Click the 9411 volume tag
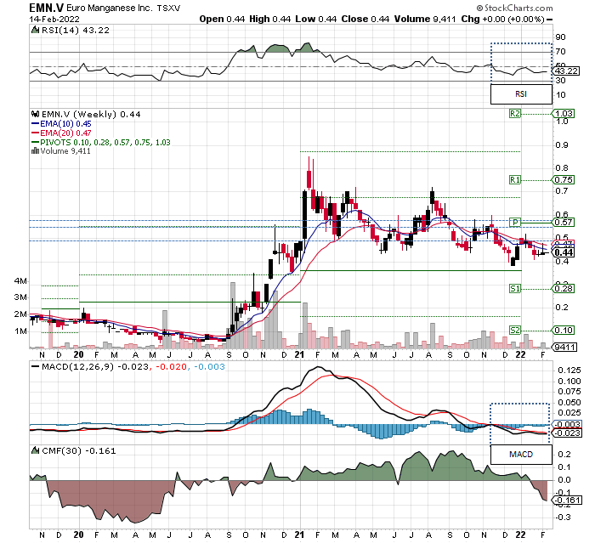The image size is (595, 543). click(x=564, y=348)
